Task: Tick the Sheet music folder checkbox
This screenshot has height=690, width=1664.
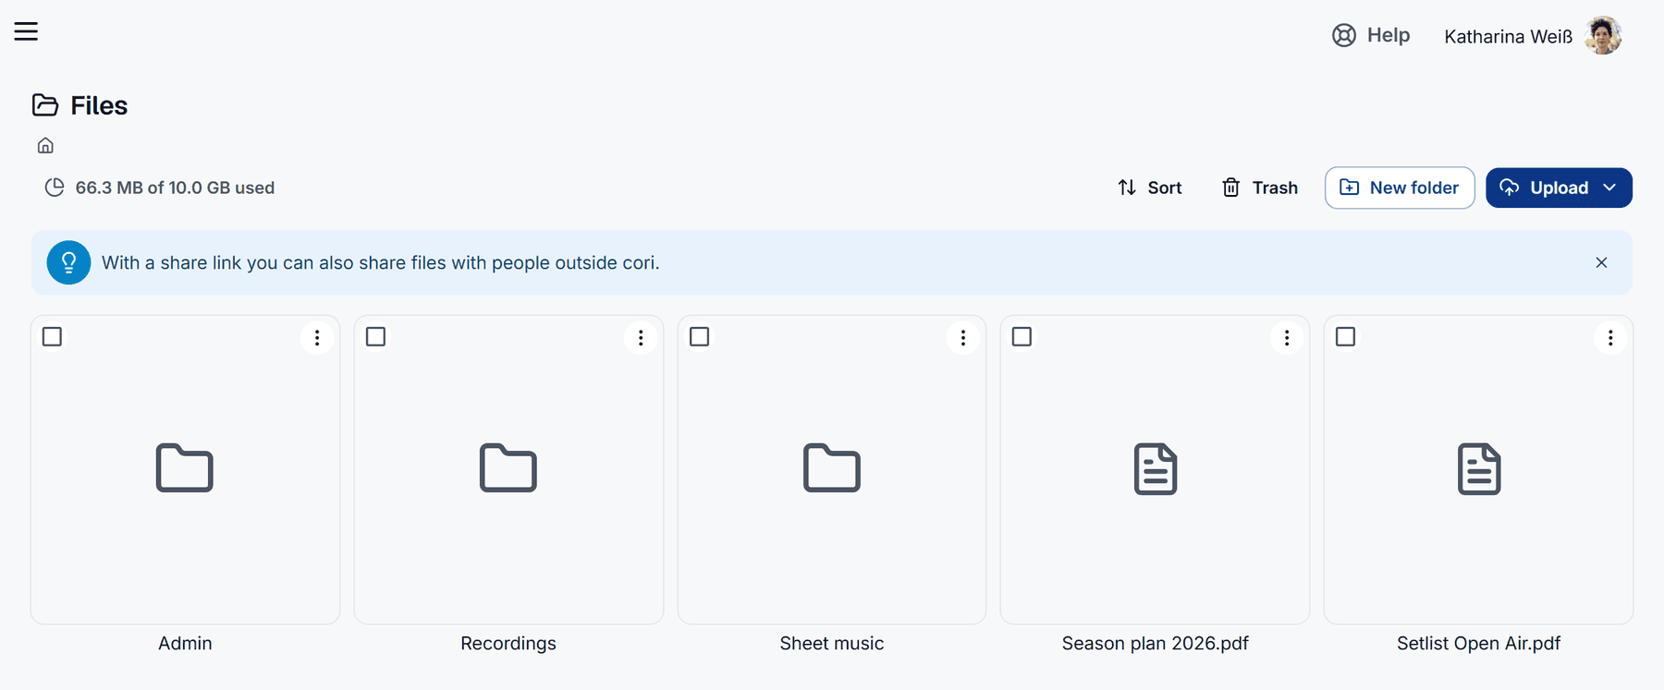Action: [700, 337]
